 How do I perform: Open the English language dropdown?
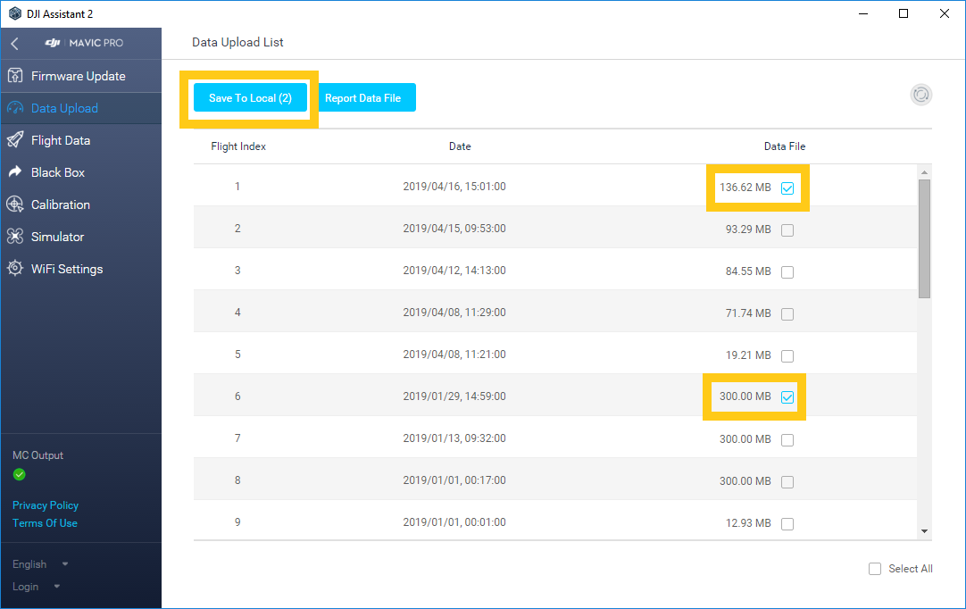click(40, 564)
